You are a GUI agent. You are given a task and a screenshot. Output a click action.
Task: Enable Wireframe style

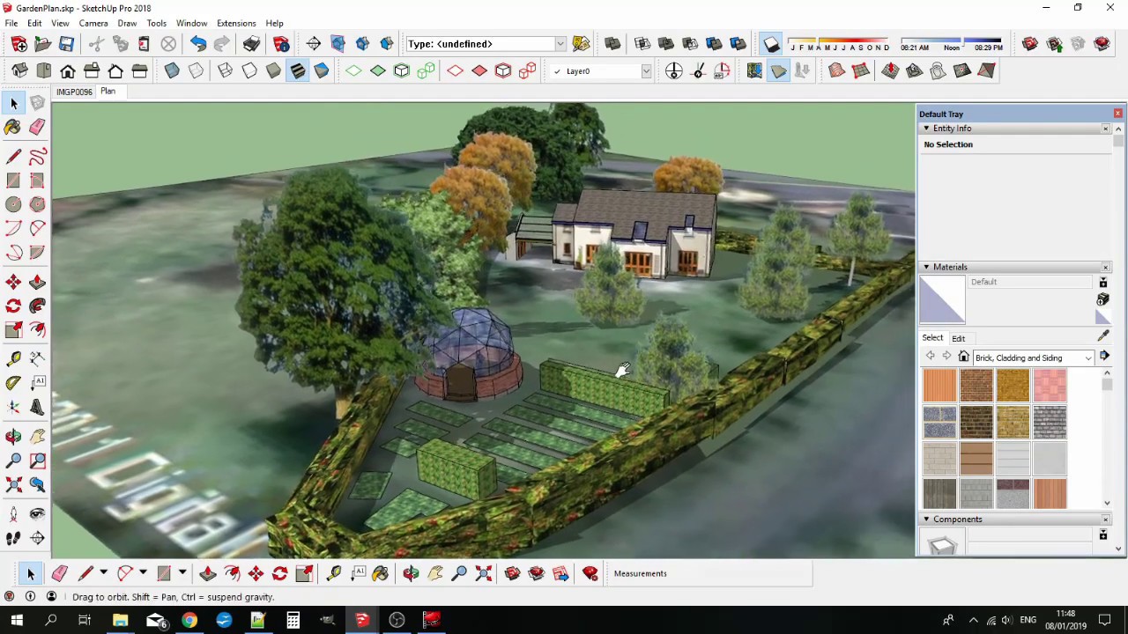point(225,71)
